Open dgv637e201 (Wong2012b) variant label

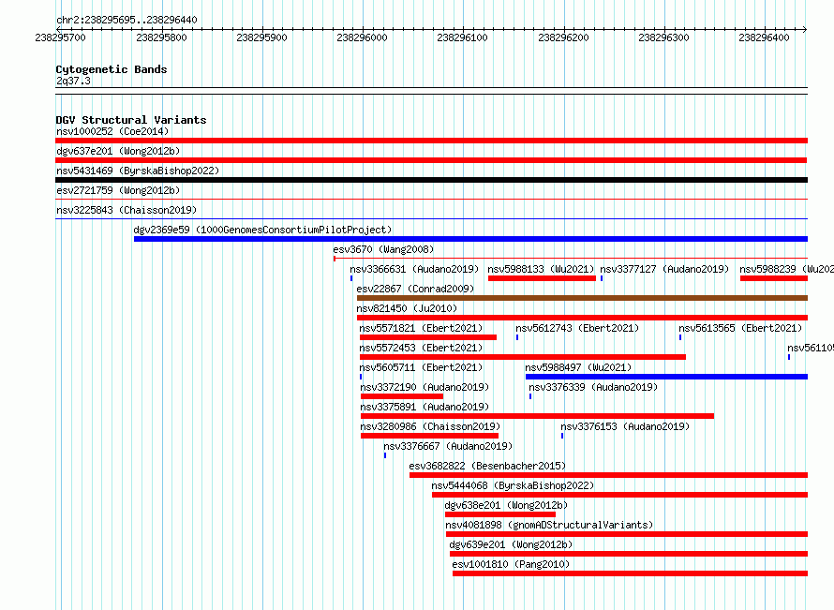coord(118,151)
